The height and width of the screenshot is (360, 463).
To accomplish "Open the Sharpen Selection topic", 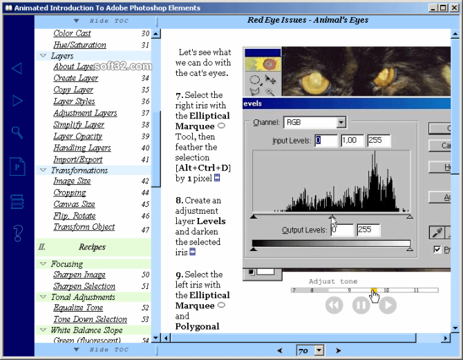I will pos(84,286).
